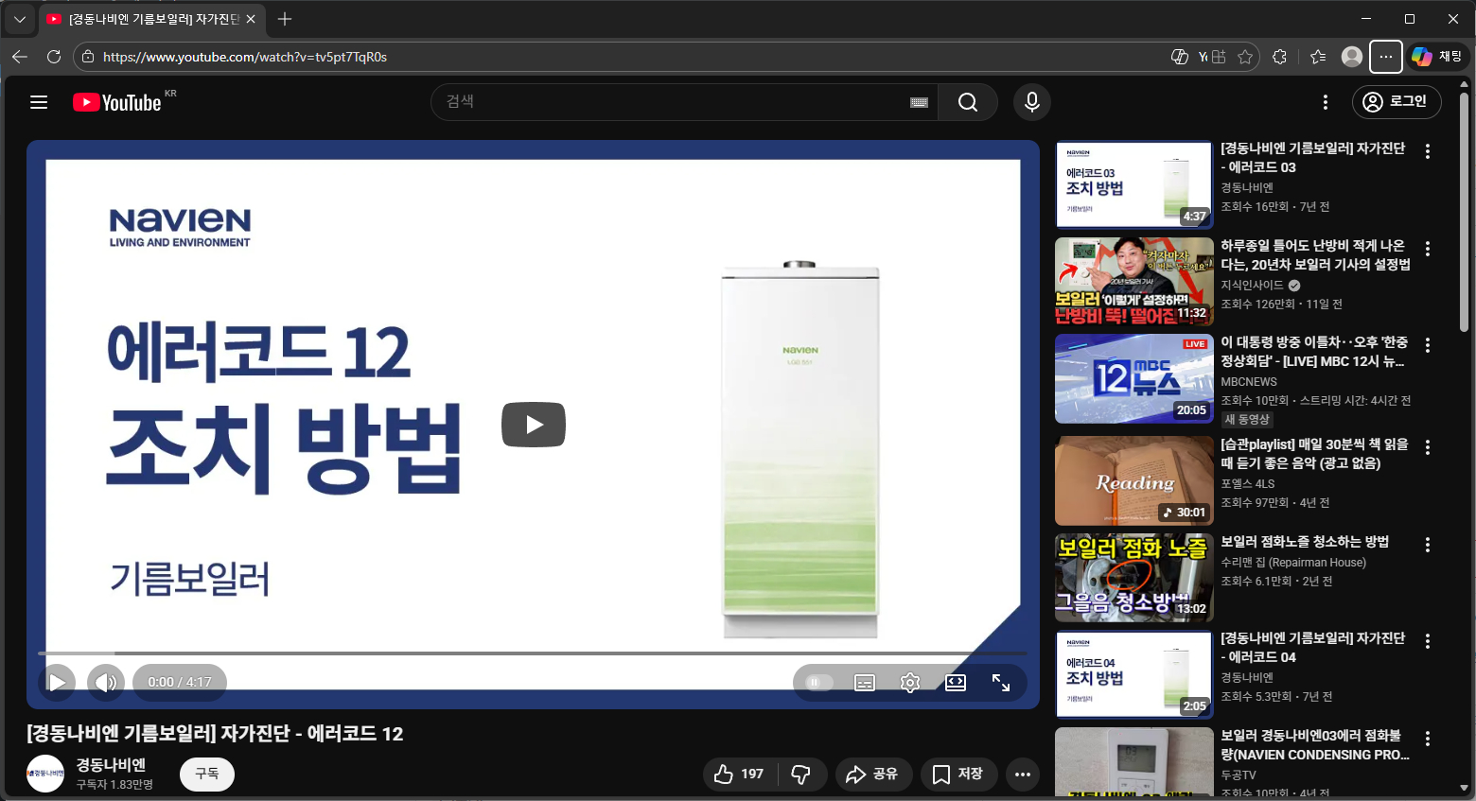
Task: Open more actions menu below video
Action: 1023,775
